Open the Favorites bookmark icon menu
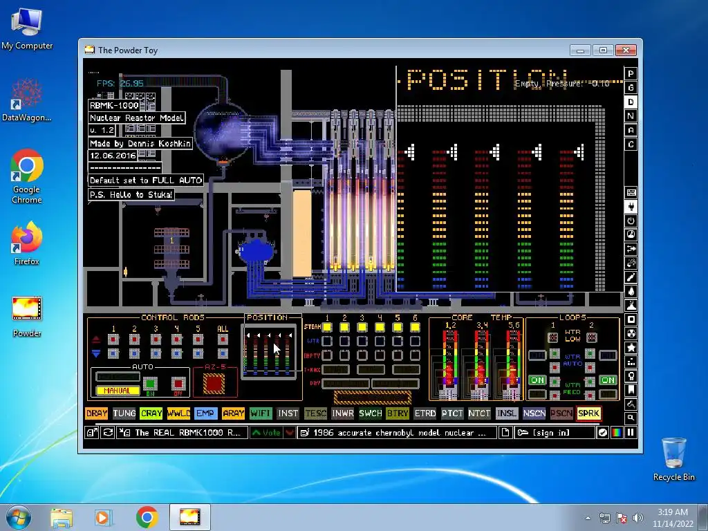The height and width of the screenshot is (531, 708). coord(631,390)
